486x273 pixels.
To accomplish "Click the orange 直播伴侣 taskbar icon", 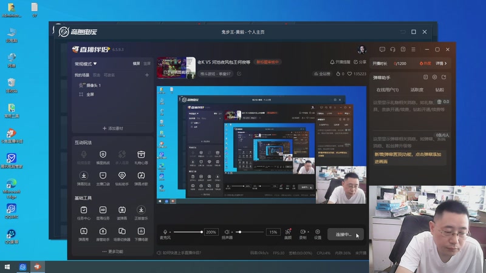I will [37, 267].
